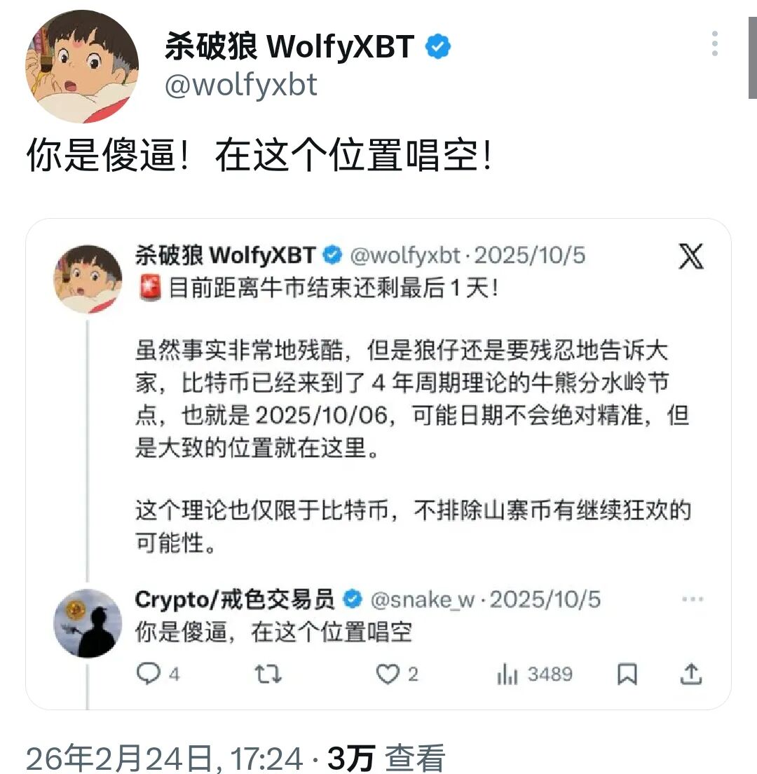Open view stats showing 3489
This screenshot has width=757, height=774.
tap(534, 674)
